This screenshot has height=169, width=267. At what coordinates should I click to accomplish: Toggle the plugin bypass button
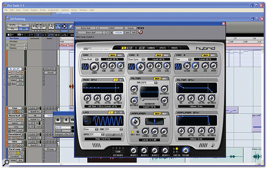pyautogui.click(x=130, y=28)
